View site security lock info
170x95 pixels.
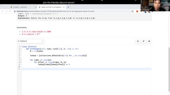pos(15,11)
